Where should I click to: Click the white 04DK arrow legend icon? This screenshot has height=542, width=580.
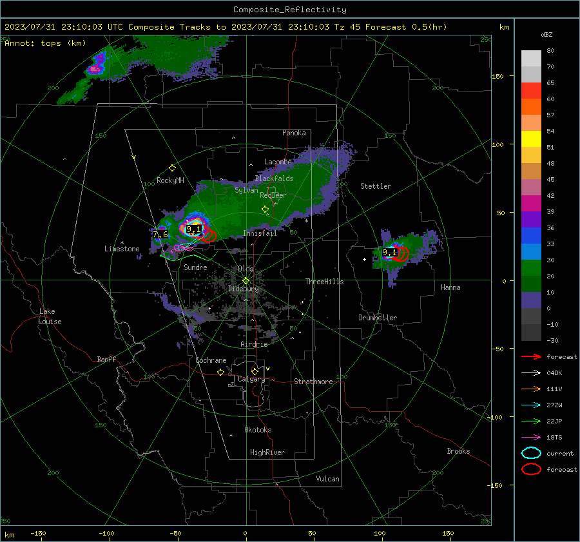point(531,373)
